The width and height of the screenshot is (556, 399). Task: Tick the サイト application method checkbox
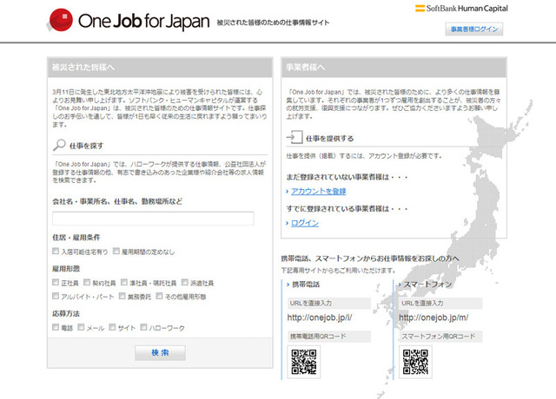(x=112, y=327)
